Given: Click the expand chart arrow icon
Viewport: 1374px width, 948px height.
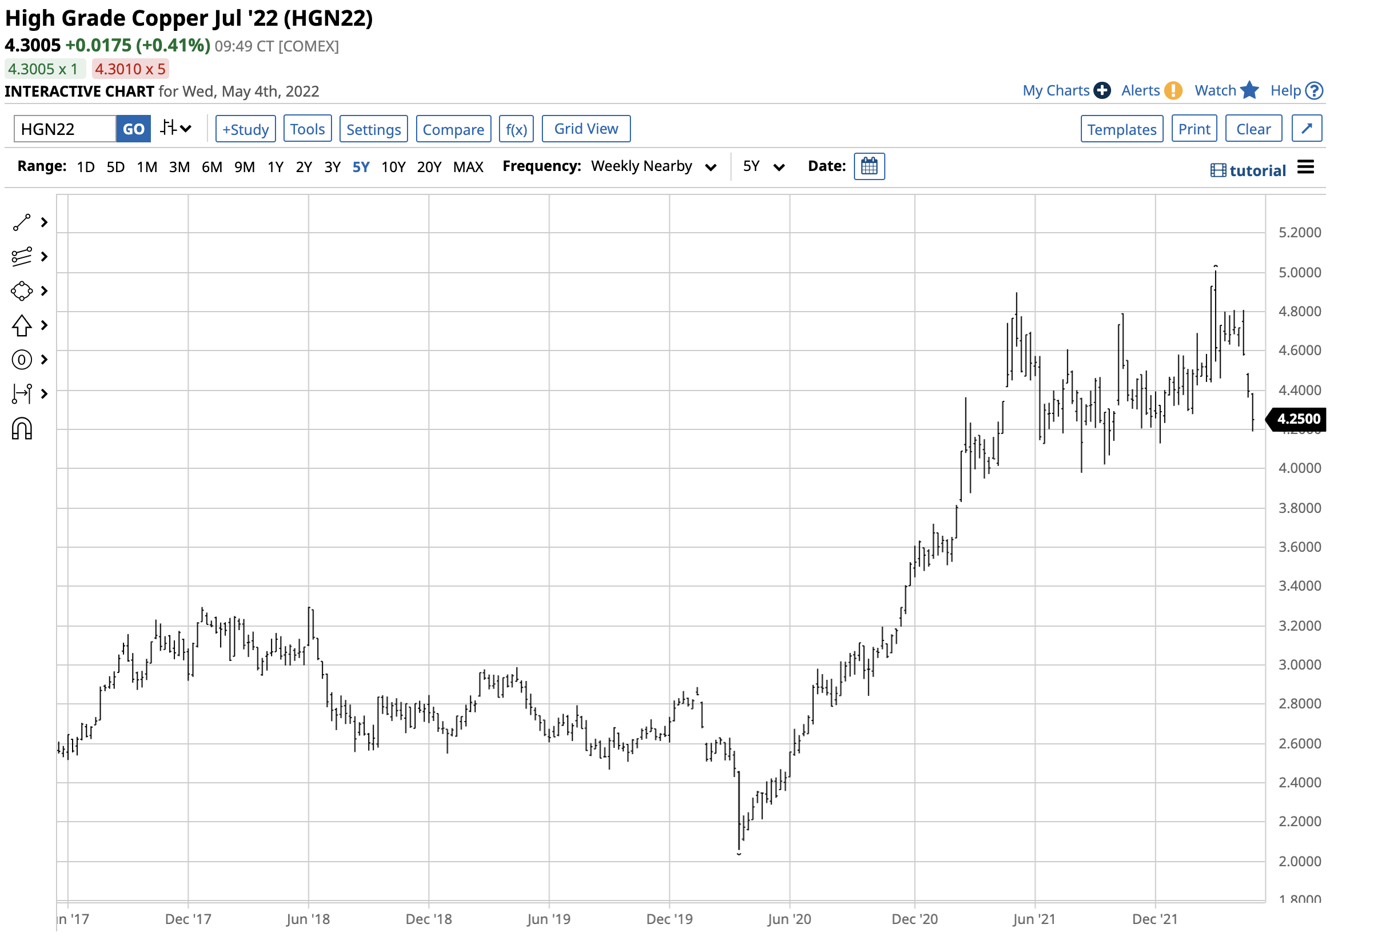Looking at the screenshot, I should tap(1308, 129).
